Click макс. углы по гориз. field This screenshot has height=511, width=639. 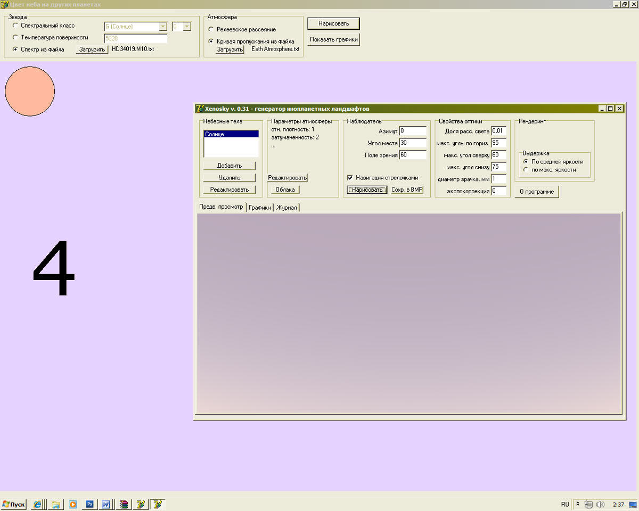[498, 143]
